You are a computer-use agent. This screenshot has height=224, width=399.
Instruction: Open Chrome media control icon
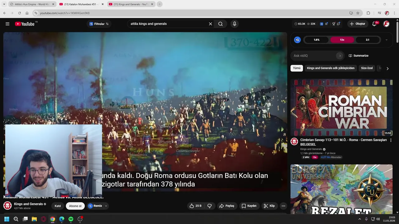(379, 13)
